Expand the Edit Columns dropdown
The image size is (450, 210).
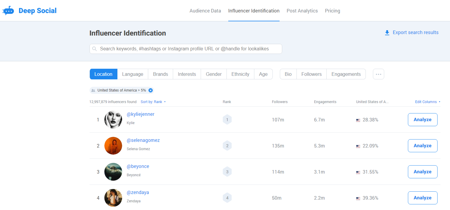(x=428, y=102)
